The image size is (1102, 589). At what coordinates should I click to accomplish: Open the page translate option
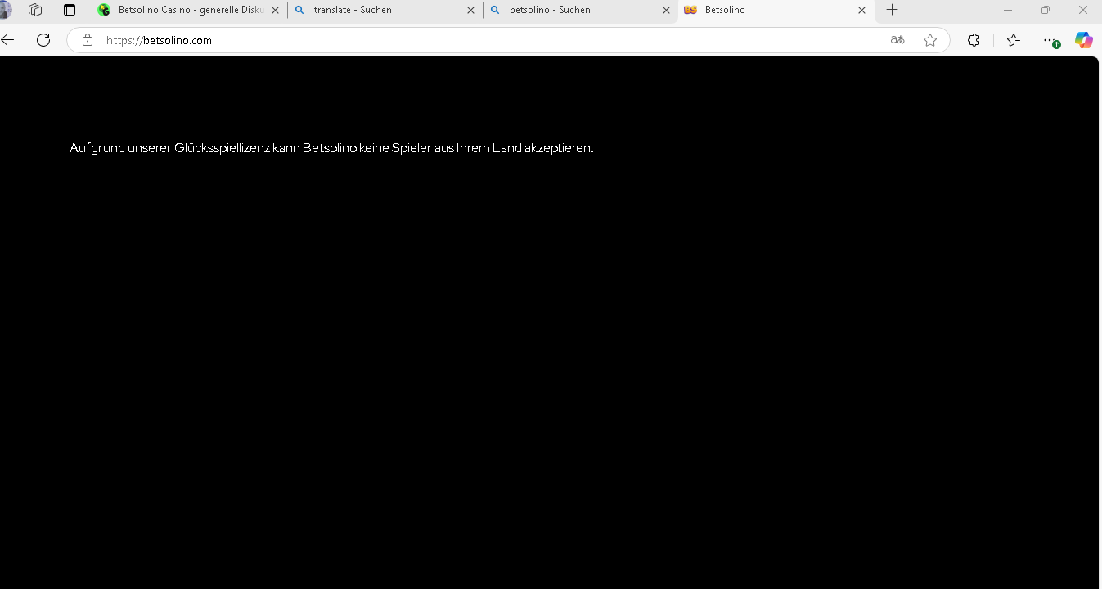tap(897, 40)
